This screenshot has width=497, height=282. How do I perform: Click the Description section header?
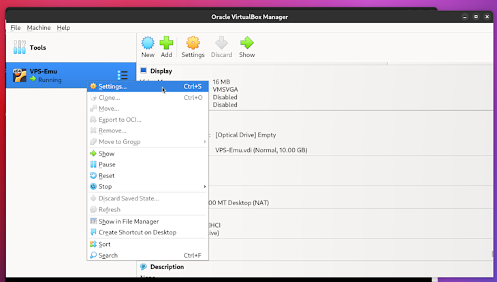[x=166, y=267]
